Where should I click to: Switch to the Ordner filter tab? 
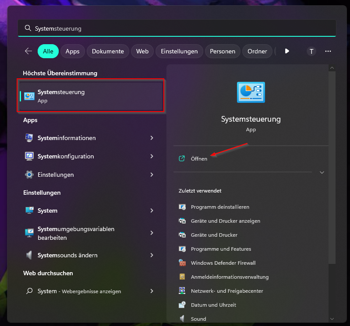click(x=257, y=51)
